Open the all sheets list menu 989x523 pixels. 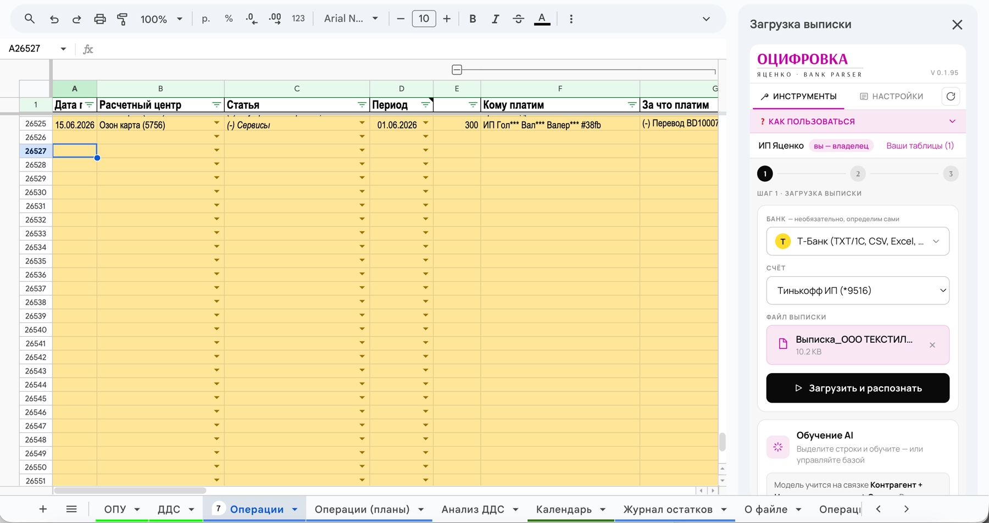click(x=71, y=509)
